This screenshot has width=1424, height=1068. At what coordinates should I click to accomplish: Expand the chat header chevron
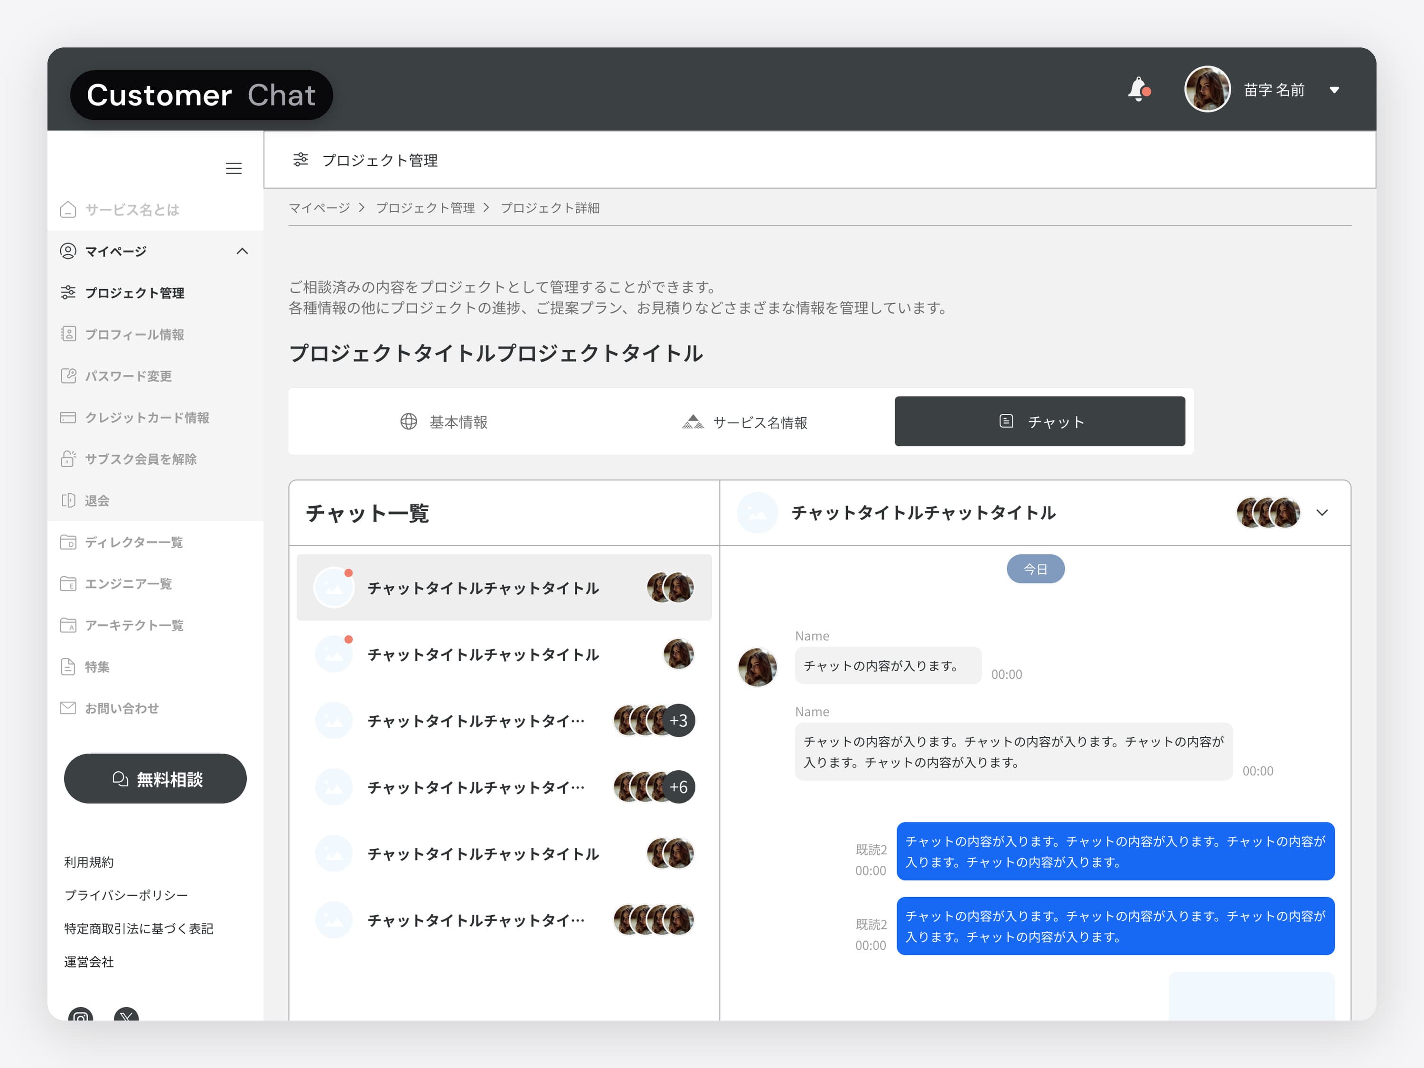pos(1322,513)
